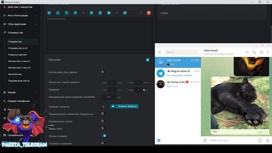Click the Сбор аудитории sidebar icon
This screenshot has width=272, height=153.
pyautogui.click(x=5, y=24)
